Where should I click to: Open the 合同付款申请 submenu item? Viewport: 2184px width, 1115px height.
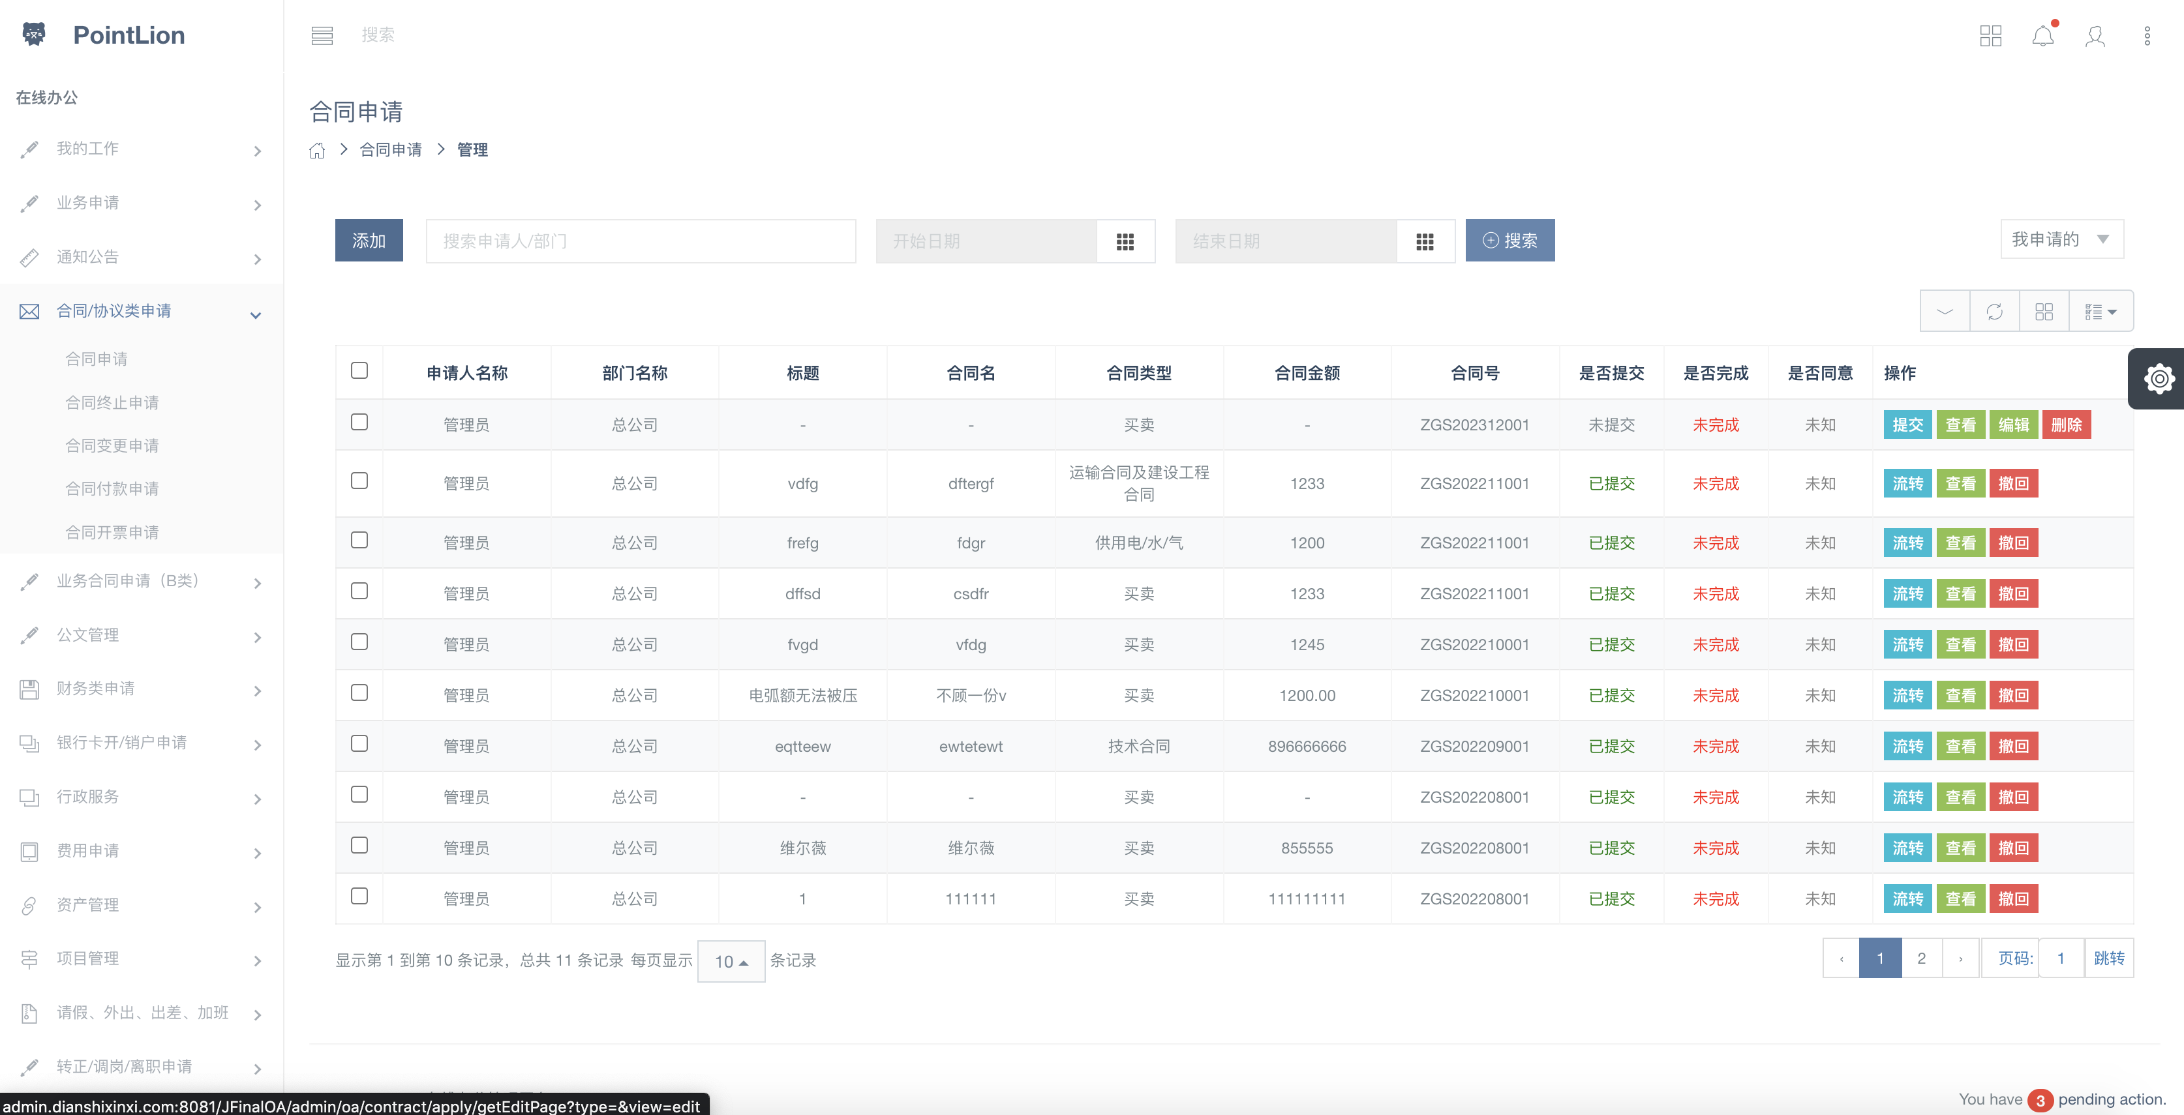coord(112,489)
